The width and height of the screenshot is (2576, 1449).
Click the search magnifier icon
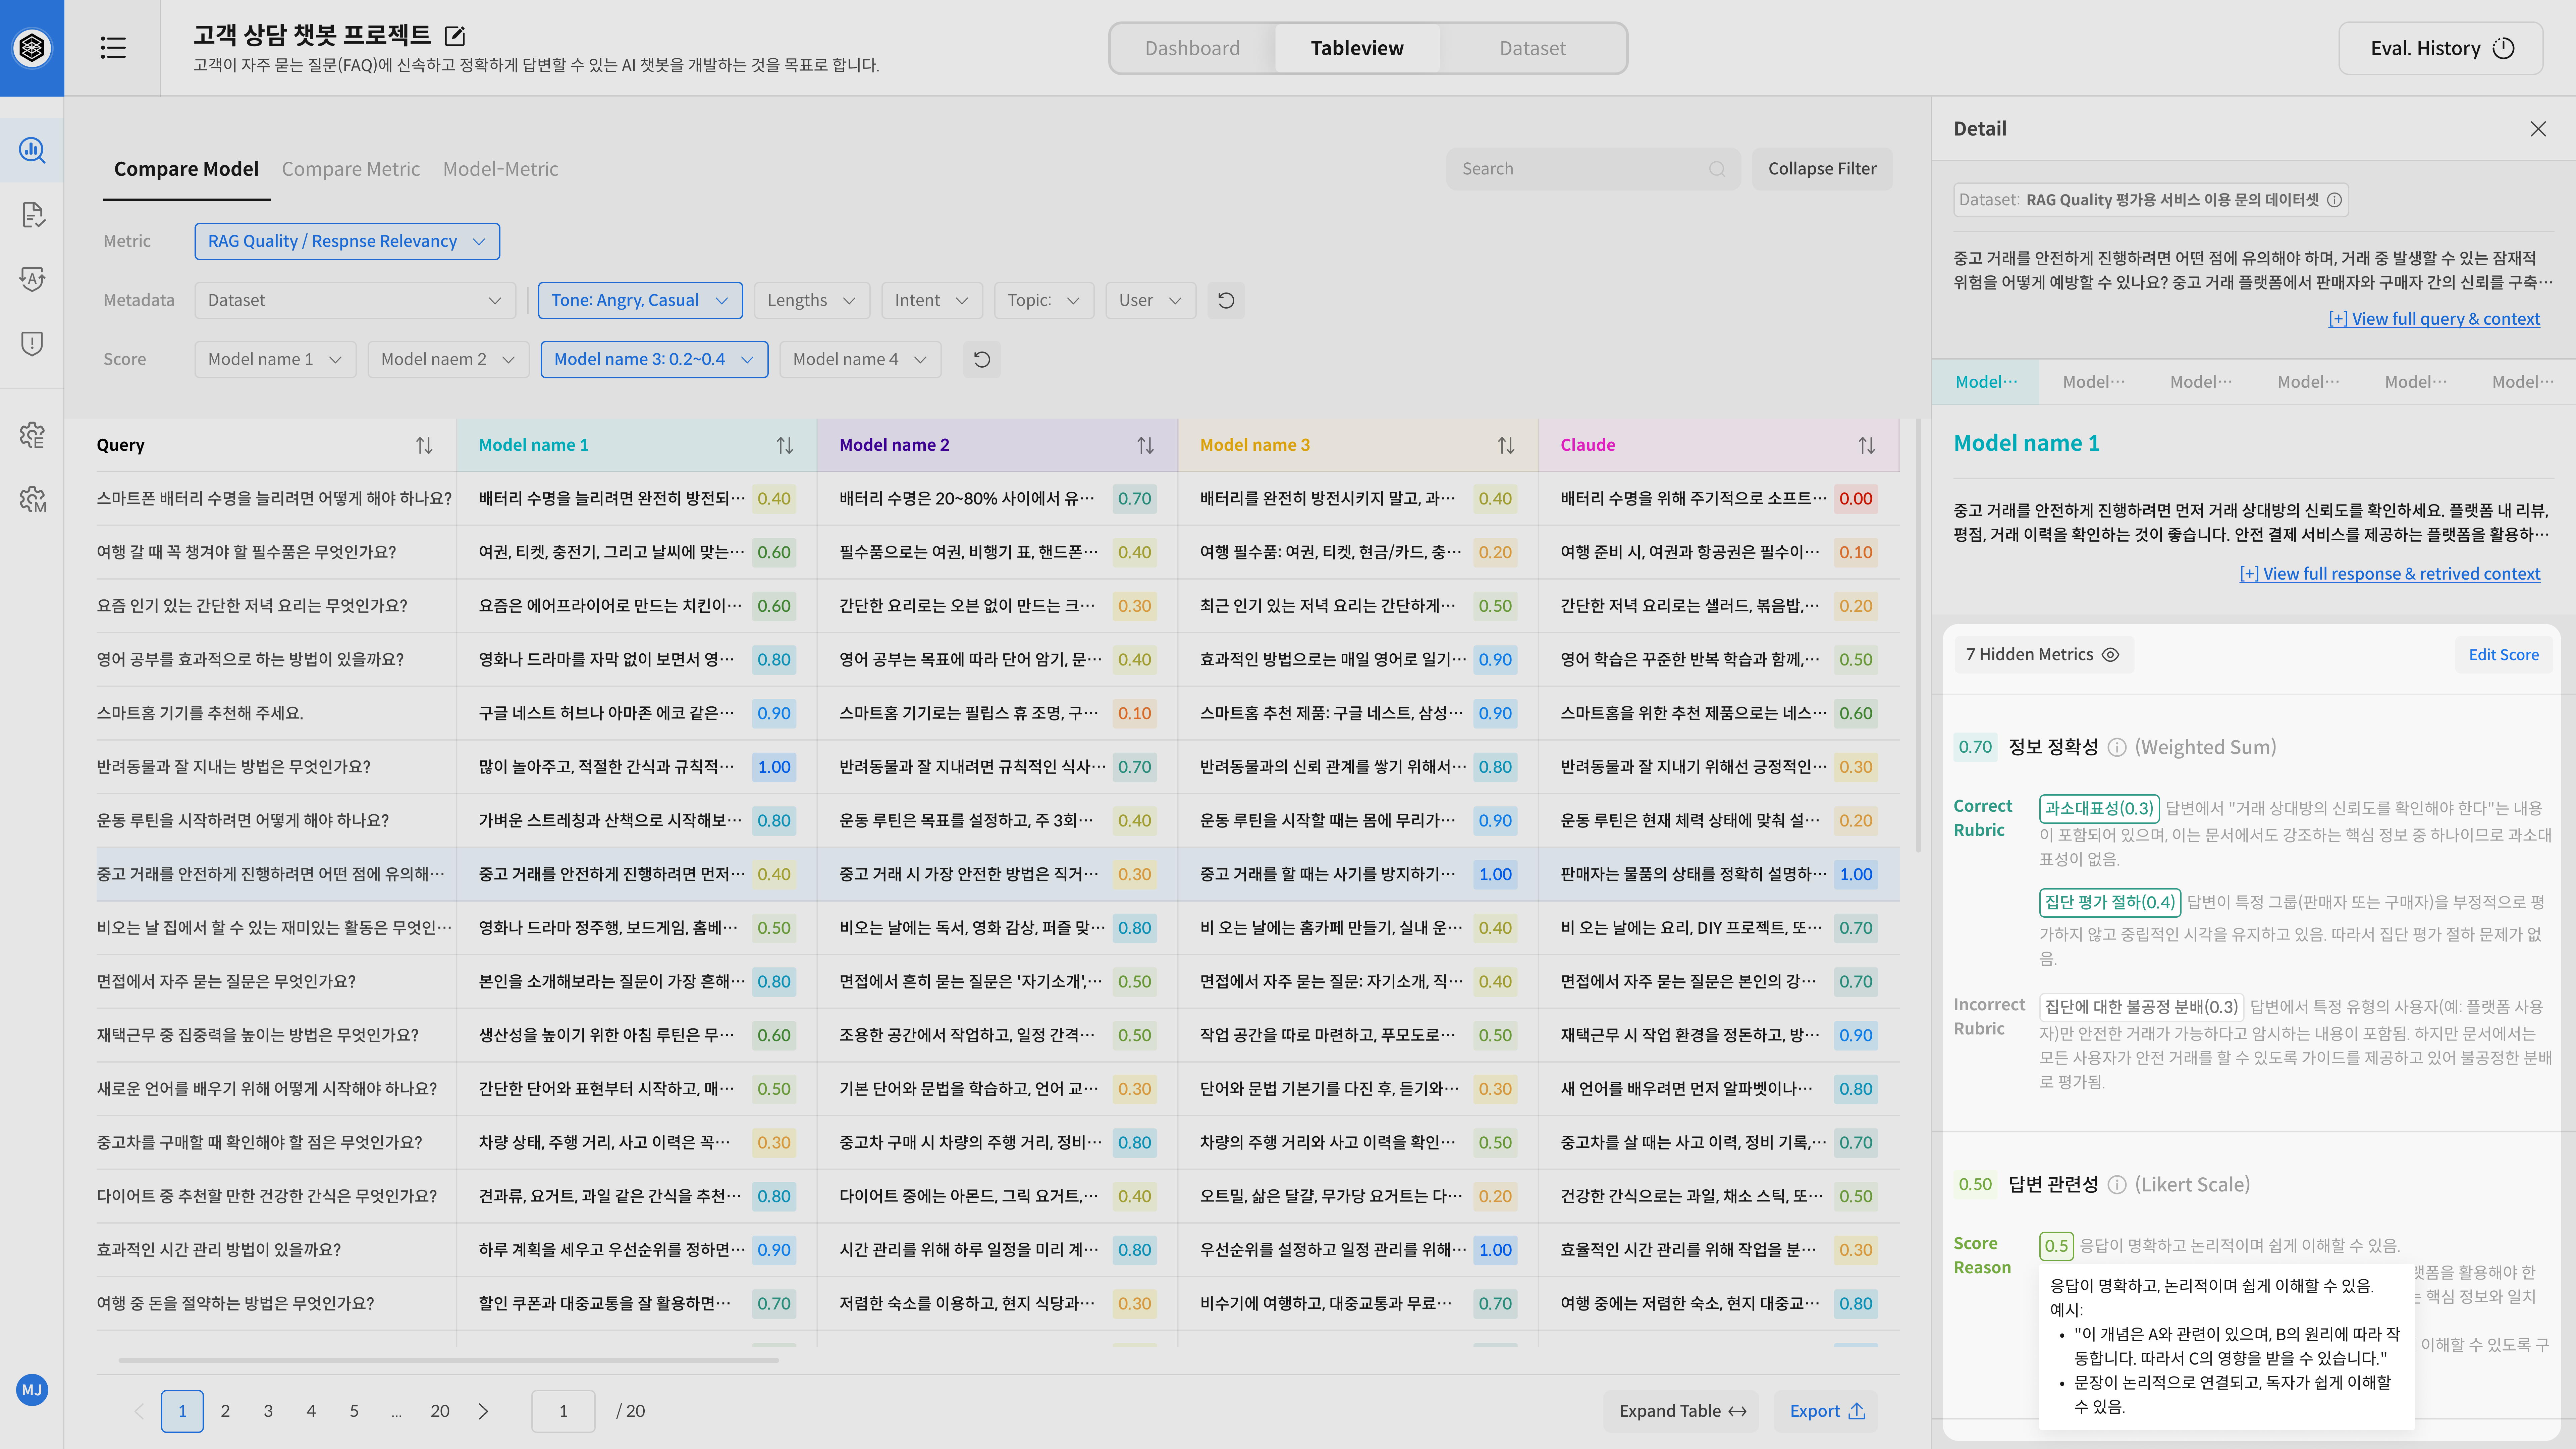pos(1717,169)
